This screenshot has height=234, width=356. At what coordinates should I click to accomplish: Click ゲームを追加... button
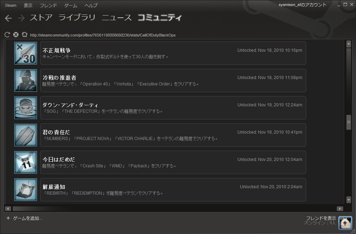pyautogui.click(x=27, y=218)
